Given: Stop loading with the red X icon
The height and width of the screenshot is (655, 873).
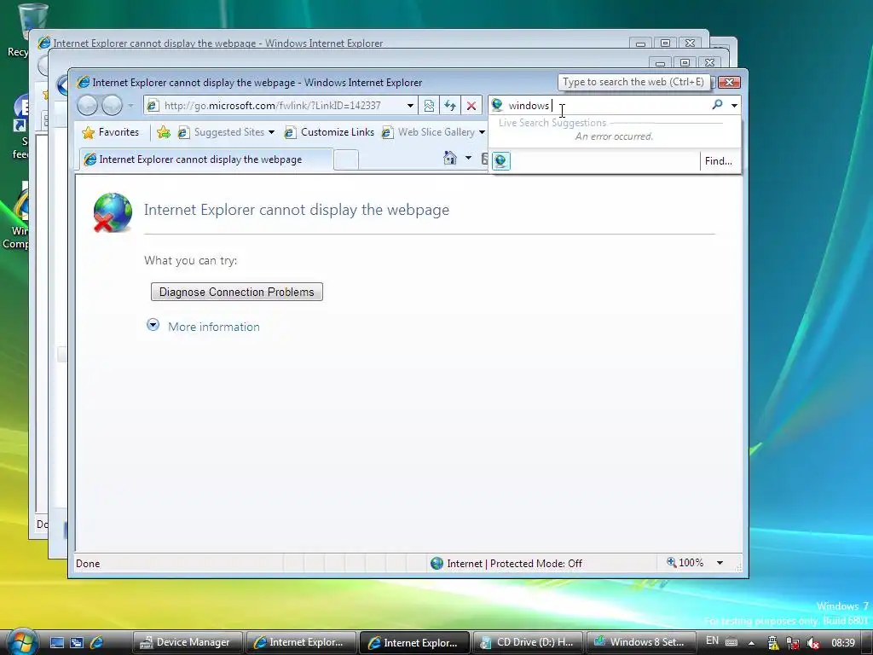Looking at the screenshot, I should pyautogui.click(x=471, y=105).
